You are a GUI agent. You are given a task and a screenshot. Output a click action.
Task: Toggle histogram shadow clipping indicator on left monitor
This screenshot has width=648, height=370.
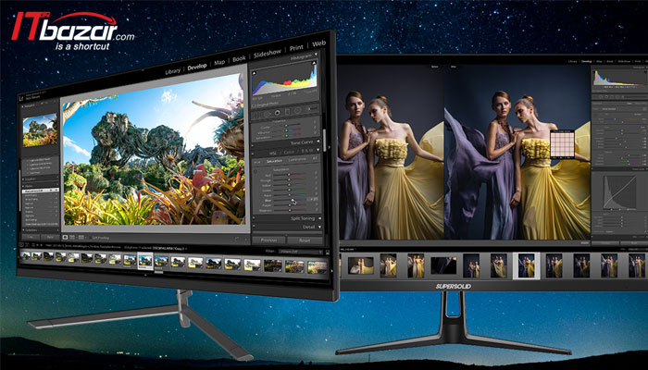point(254,73)
